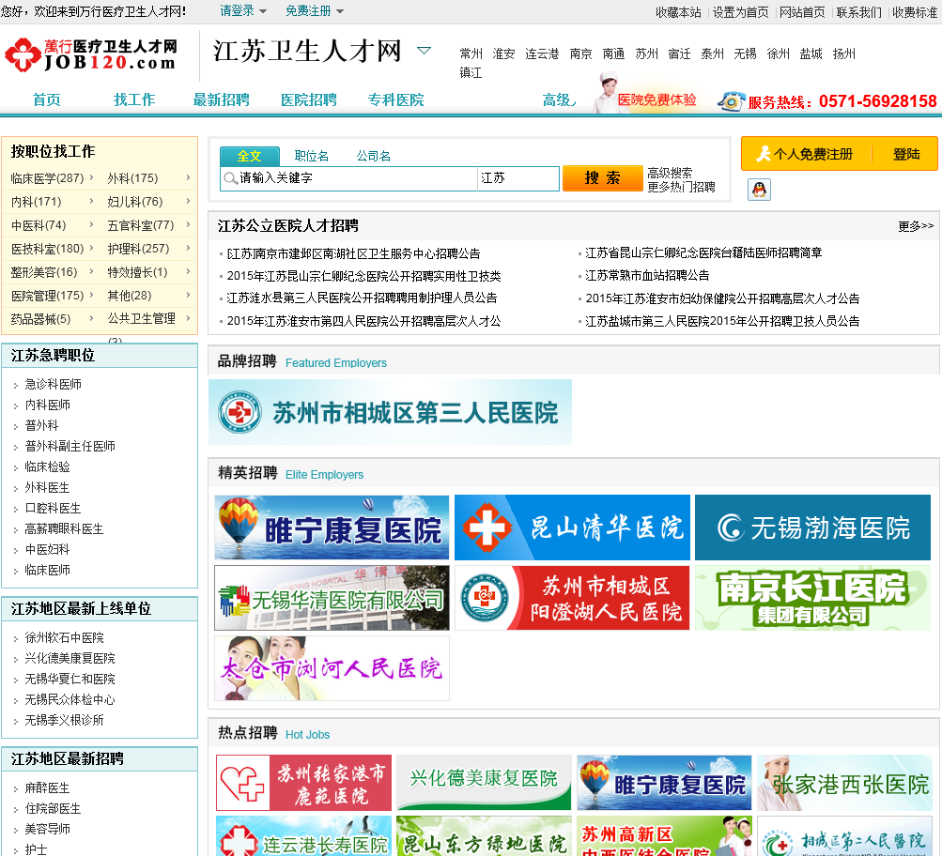Select the 职位名 search tab

(311, 156)
